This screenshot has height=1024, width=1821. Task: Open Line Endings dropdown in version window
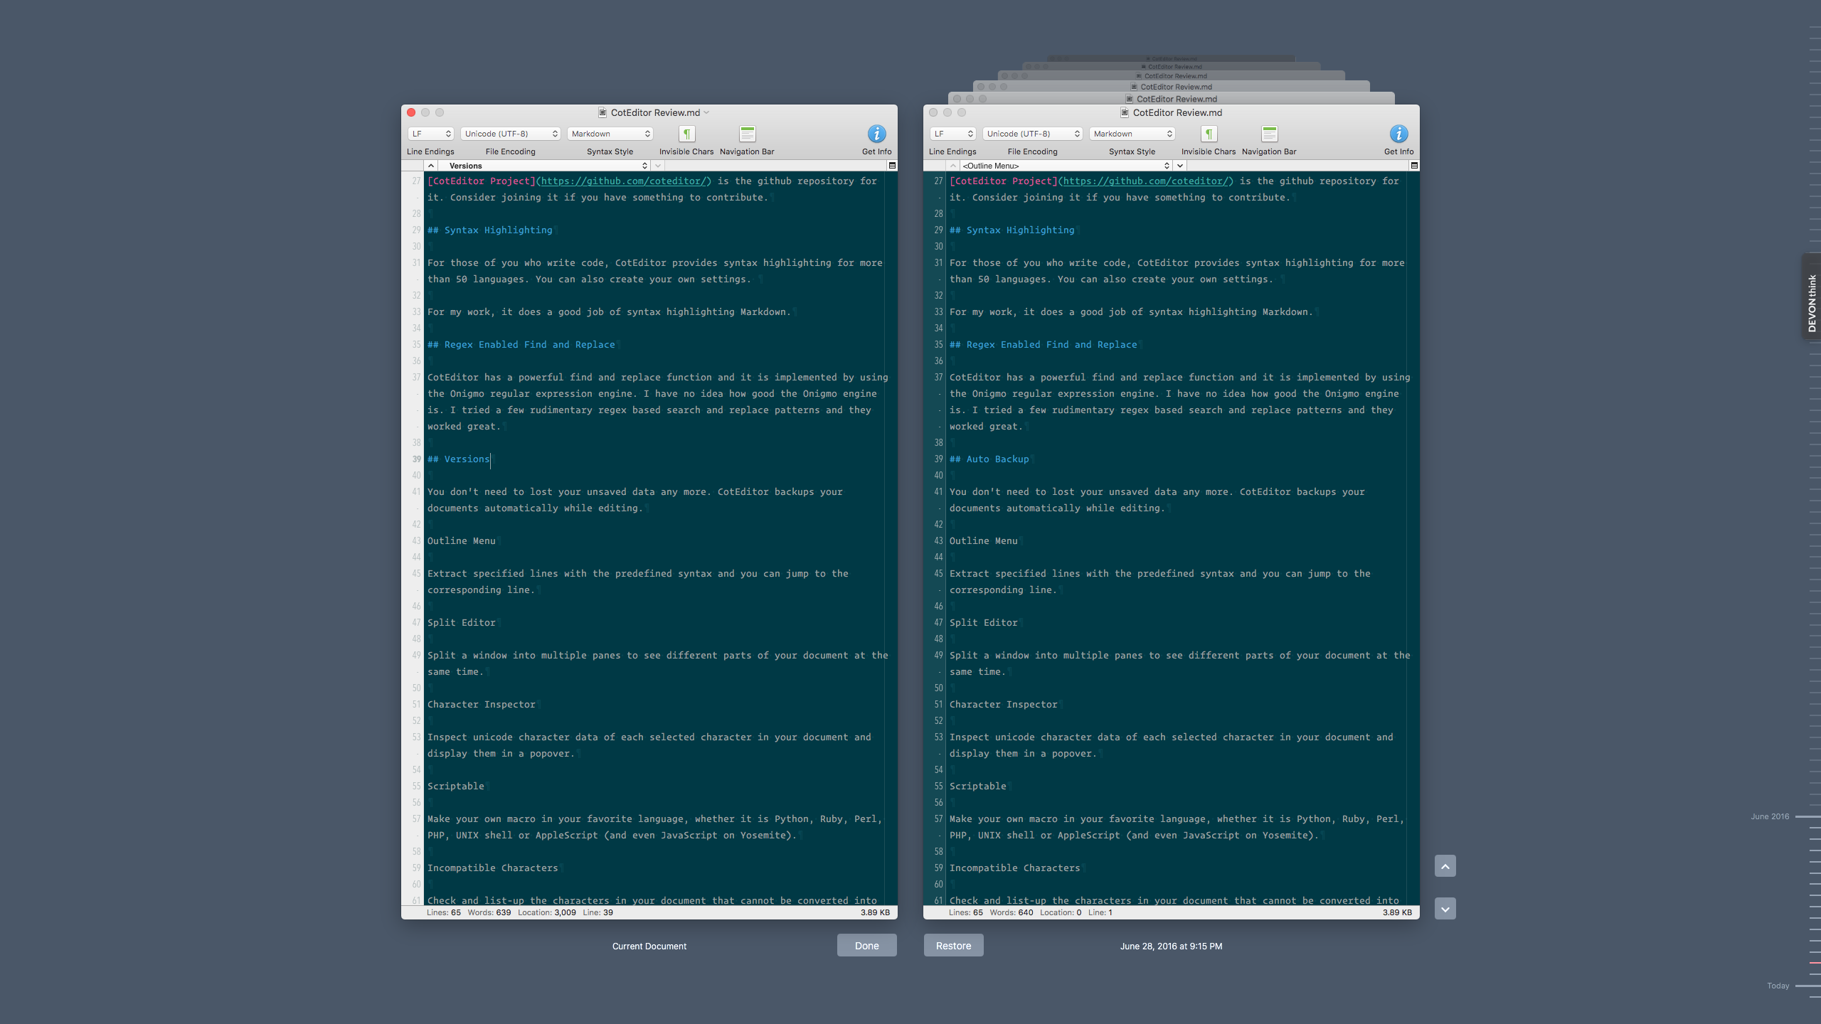[952, 134]
